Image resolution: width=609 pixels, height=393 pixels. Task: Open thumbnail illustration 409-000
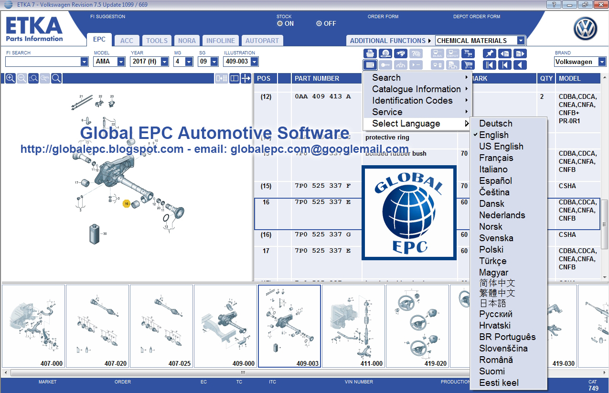click(225, 326)
